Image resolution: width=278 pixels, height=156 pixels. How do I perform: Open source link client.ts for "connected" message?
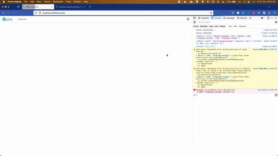click(x=269, y=33)
